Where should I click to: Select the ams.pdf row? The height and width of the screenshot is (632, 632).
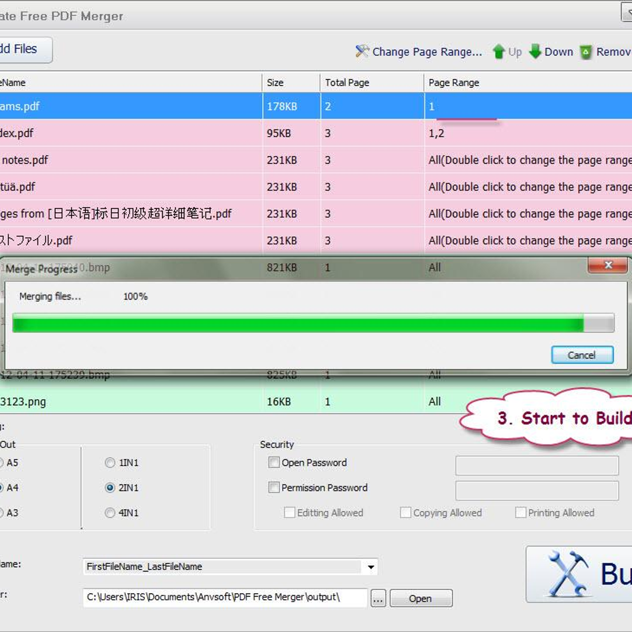click(x=316, y=106)
